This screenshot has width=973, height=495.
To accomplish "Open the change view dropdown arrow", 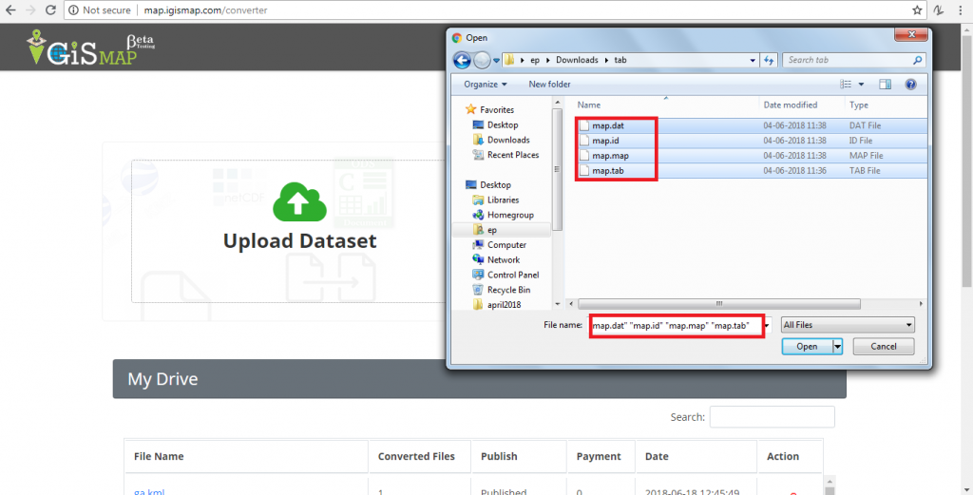I will coord(860,85).
